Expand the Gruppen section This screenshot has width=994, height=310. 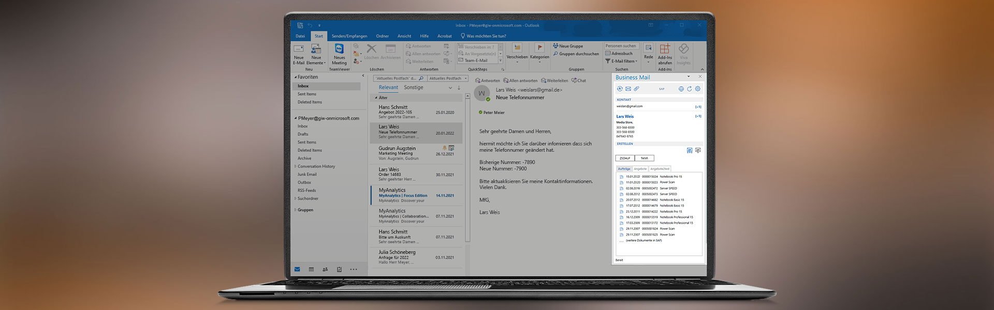(x=295, y=210)
